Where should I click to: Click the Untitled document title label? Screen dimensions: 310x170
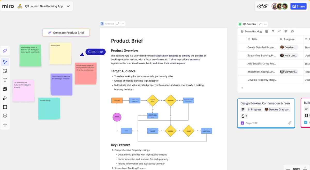tap(110, 24)
